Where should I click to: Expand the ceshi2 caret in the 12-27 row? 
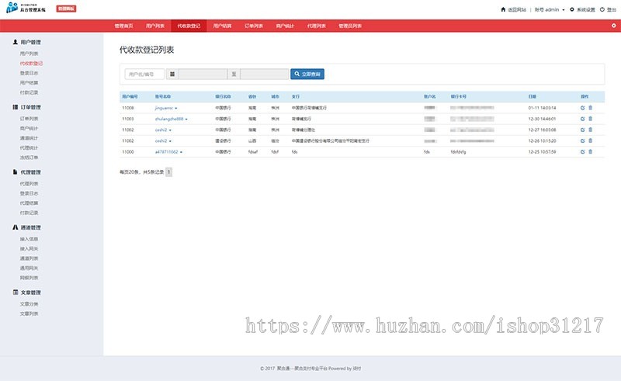(x=170, y=130)
